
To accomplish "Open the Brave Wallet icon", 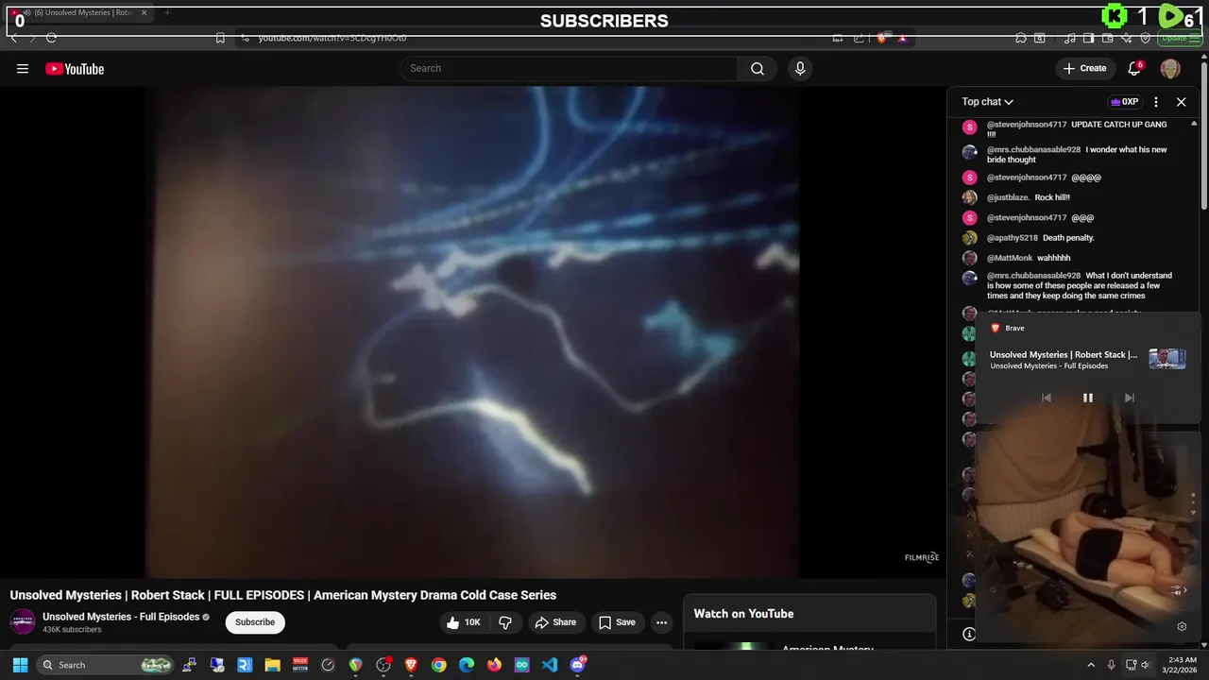I will (x=1108, y=38).
